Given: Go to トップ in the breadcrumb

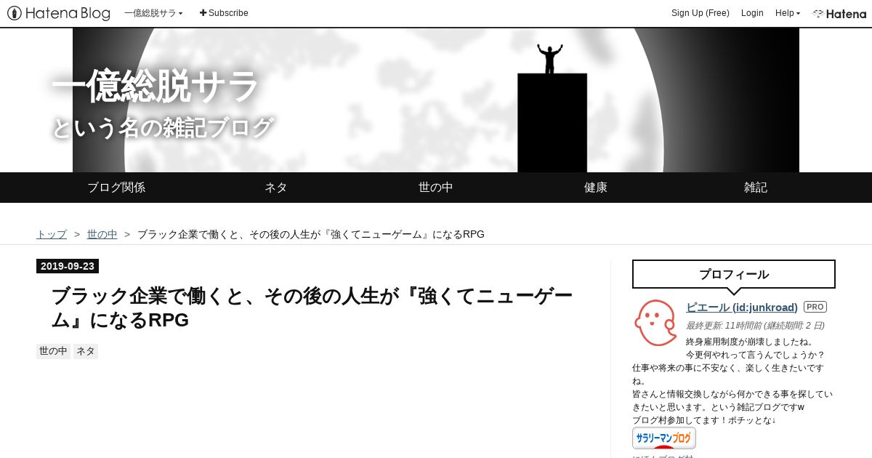Looking at the screenshot, I should (x=52, y=234).
